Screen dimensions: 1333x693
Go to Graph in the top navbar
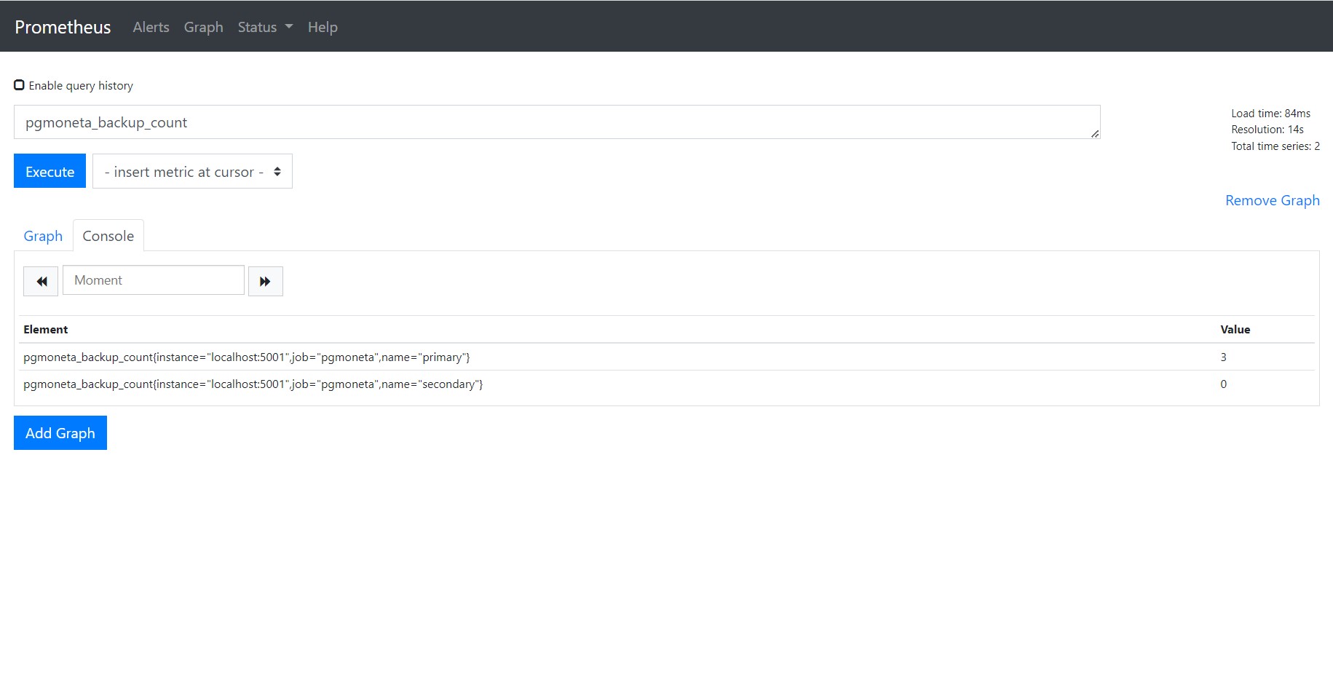coord(203,27)
